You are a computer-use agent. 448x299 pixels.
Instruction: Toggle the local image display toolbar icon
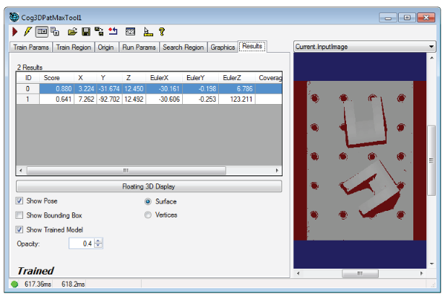click(x=42, y=32)
